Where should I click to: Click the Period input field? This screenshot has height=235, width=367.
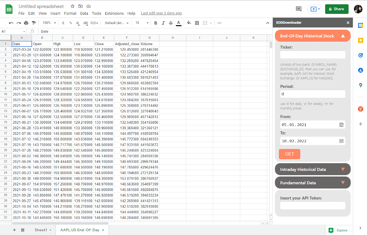(313, 94)
